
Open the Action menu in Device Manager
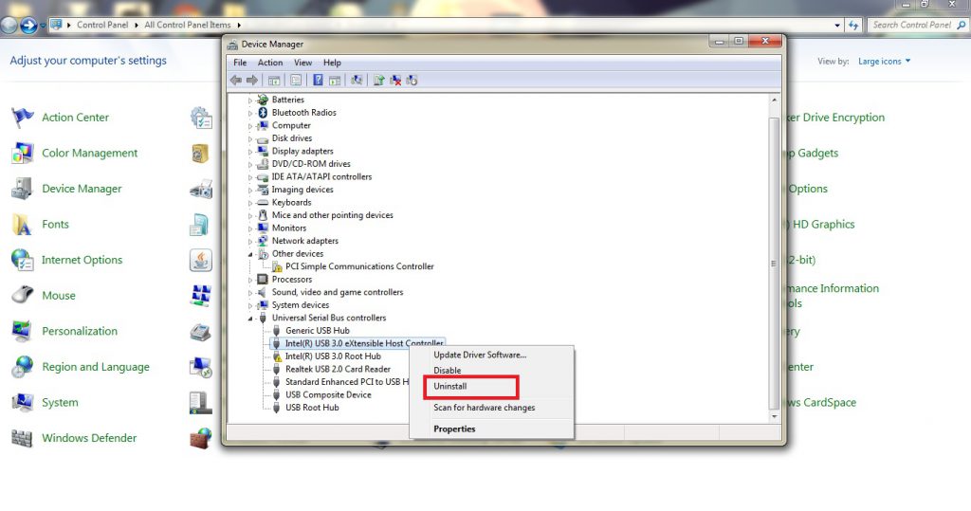click(x=270, y=63)
